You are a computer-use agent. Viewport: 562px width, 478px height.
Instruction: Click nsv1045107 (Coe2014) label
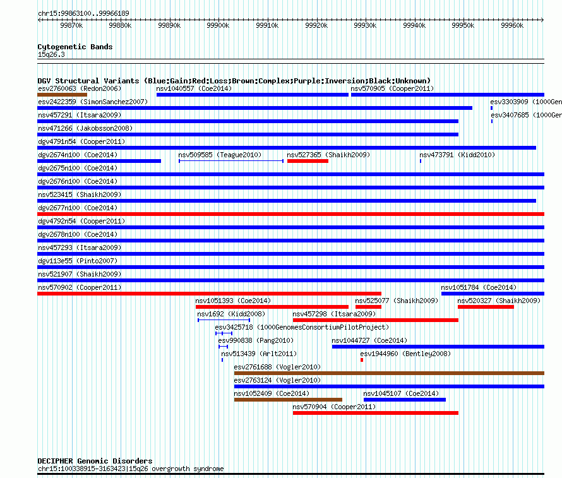(401, 393)
